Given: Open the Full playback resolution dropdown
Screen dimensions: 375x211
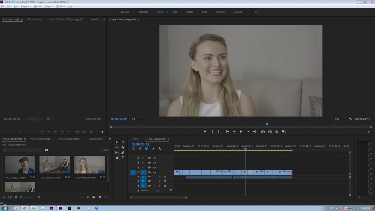Looking at the screenshot, I should 340,119.
